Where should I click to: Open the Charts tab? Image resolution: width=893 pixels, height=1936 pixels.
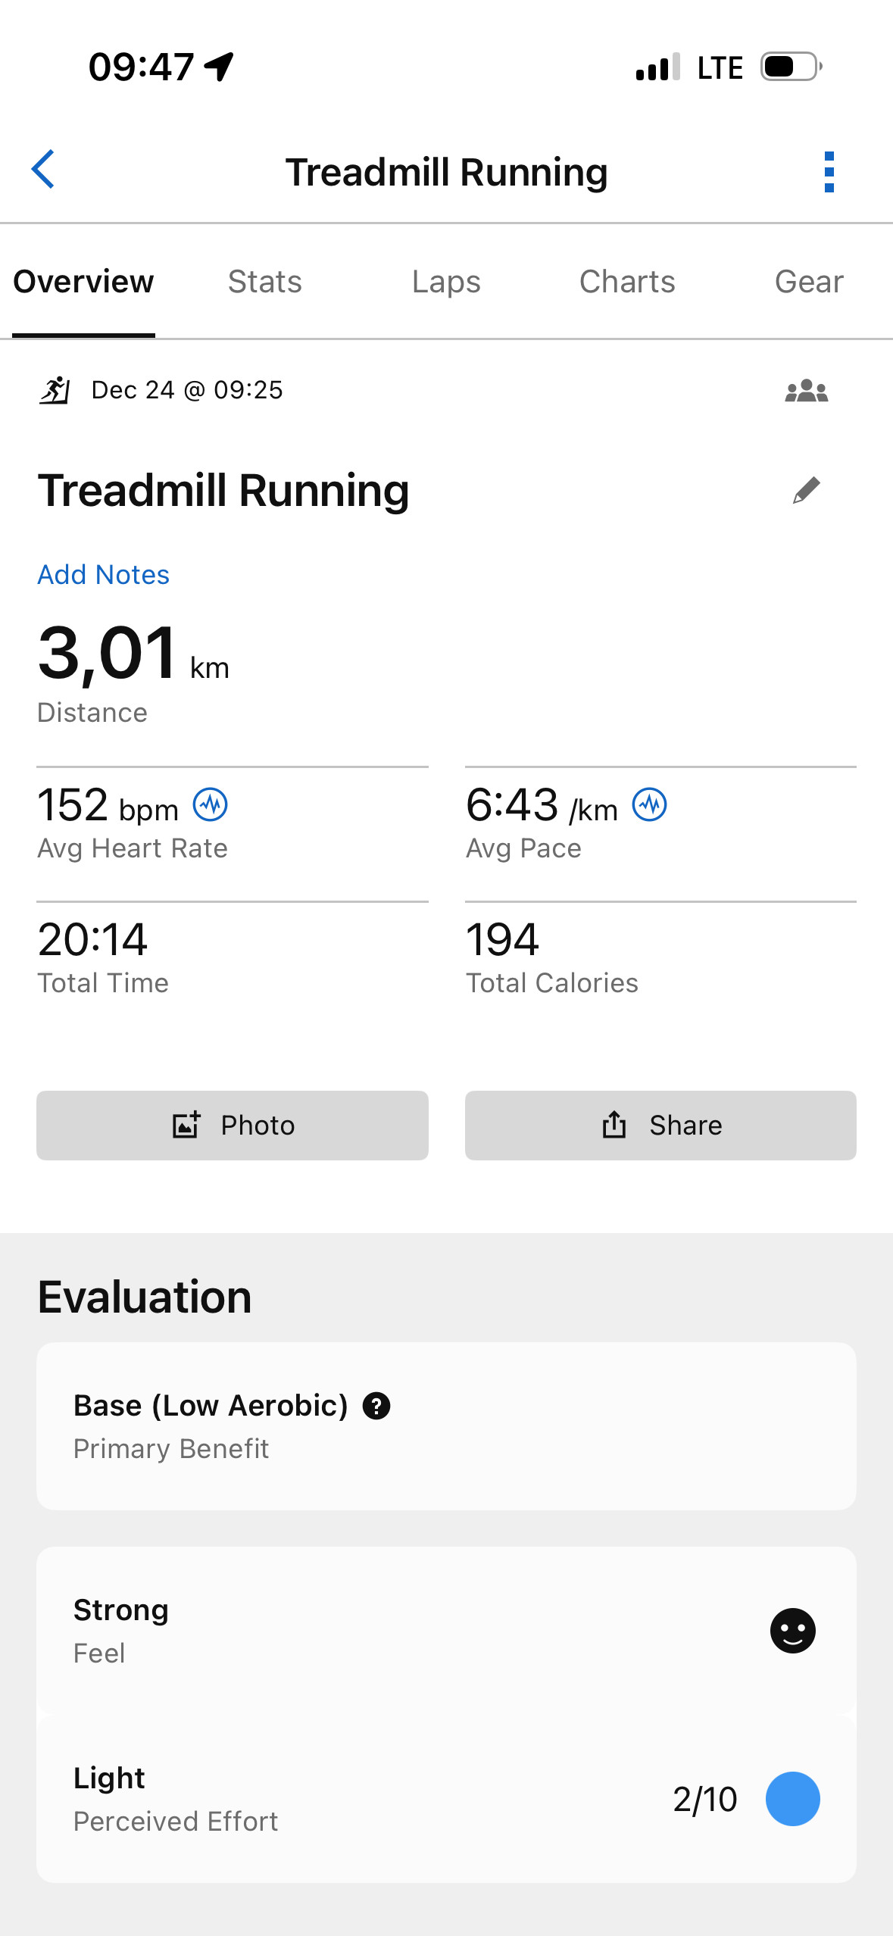tap(627, 282)
